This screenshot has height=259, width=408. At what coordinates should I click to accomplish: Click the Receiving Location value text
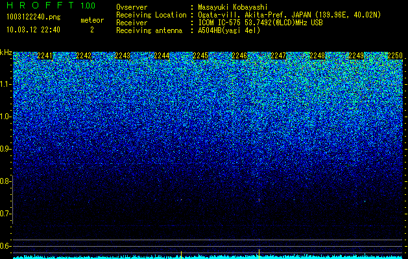click(289, 15)
